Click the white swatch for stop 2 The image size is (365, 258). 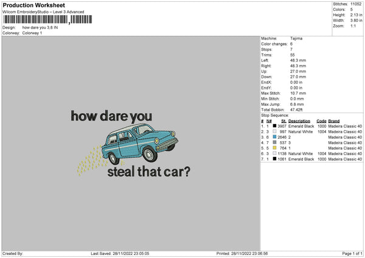[275, 131]
